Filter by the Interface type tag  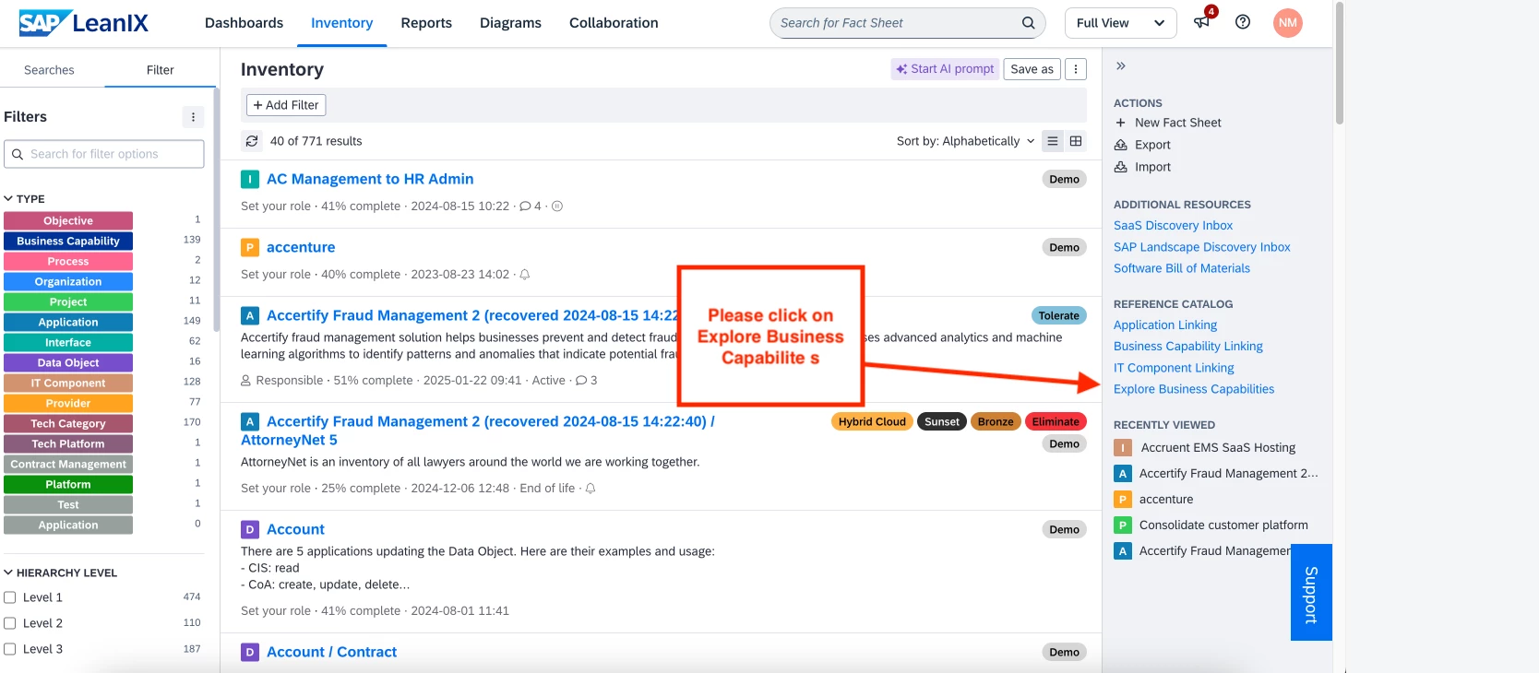tap(68, 343)
